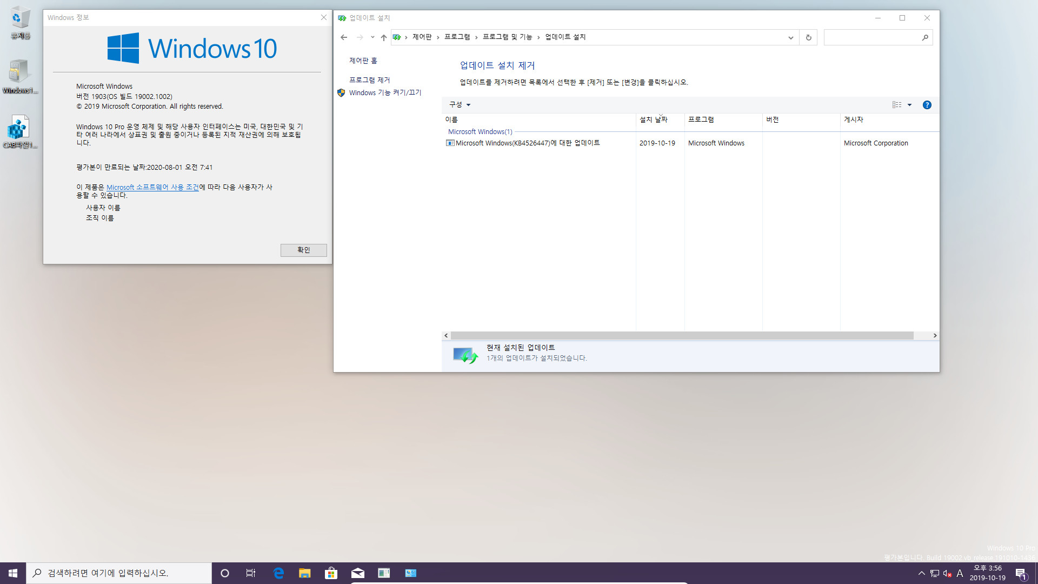Click the 확인 button in Windows 정보 dialog
This screenshot has height=584, width=1038.
coord(304,250)
